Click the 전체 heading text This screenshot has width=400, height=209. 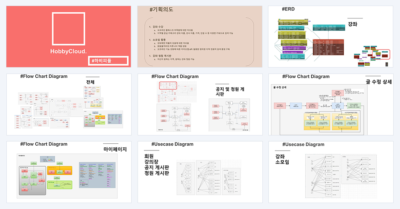tap(90, 82)
